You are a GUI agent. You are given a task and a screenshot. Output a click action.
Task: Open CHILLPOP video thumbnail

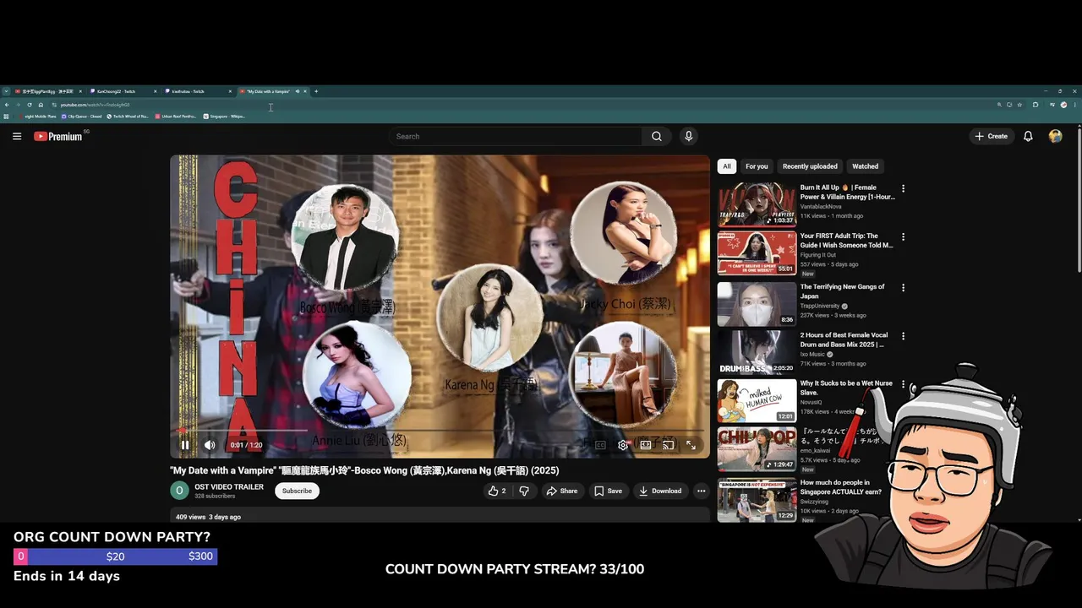tap(757, 448)
